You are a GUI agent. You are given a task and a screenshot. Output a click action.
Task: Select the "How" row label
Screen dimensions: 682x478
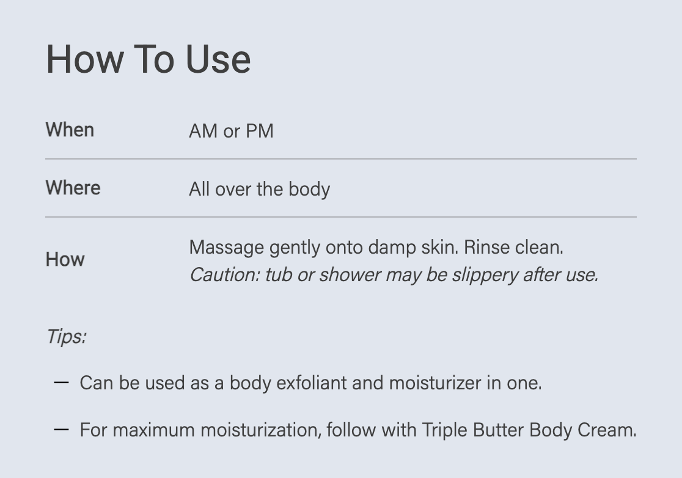[x=65, y=259]
